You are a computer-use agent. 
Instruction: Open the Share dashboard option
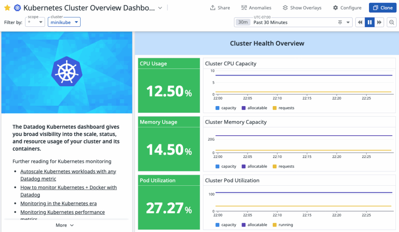220,8
